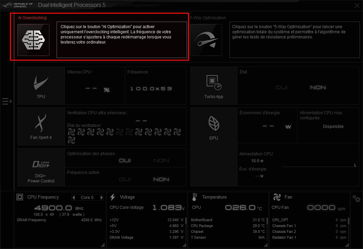Screen dimensions: 363x249
Task: Click the Voltage list scrollbar
Action: pos(186,221)
